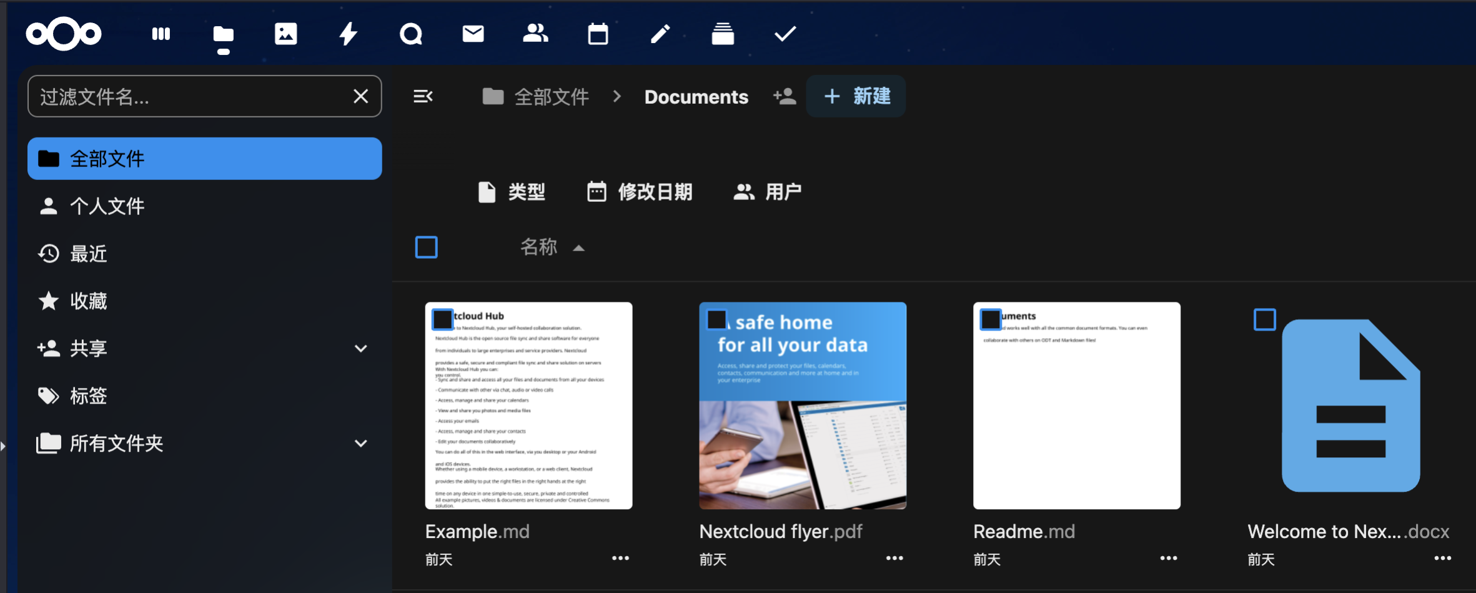Open the Activity lightning bolt icon
The width and height of the screenshot is (1476, 593).
click(348, 34)
